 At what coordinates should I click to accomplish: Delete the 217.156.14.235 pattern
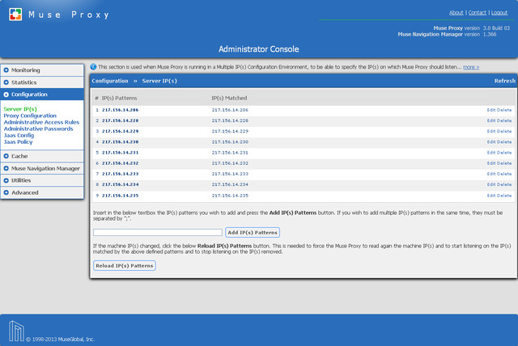tap(504, 196)
